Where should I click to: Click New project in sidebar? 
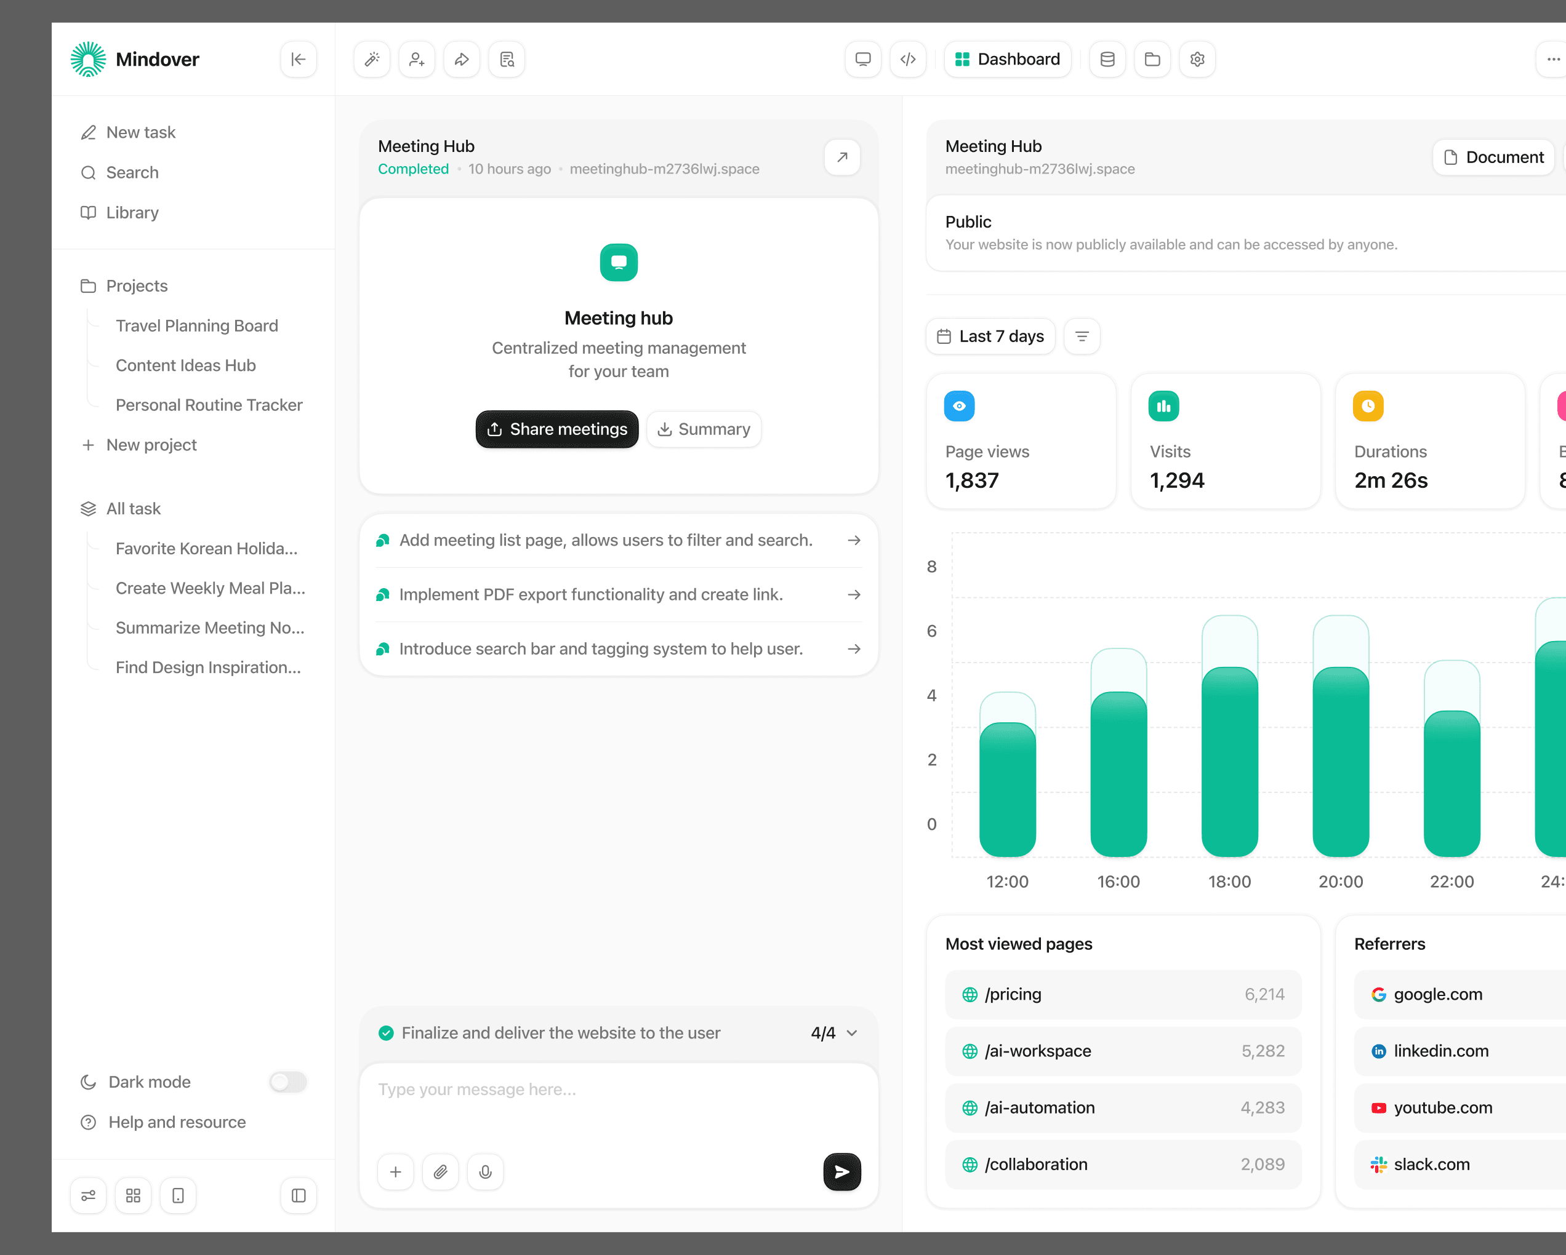(x=139, y=445)
